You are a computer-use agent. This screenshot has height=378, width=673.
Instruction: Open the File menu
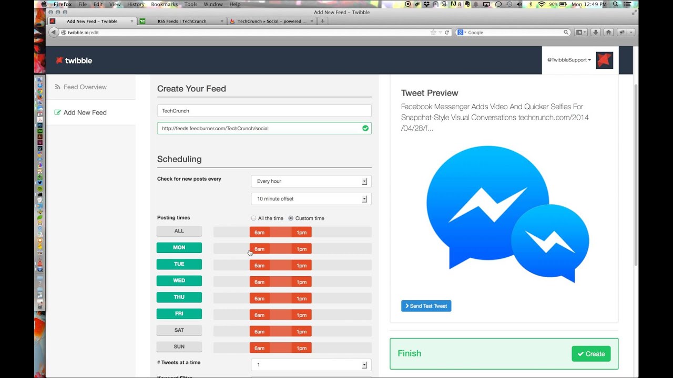click(83, 4)
